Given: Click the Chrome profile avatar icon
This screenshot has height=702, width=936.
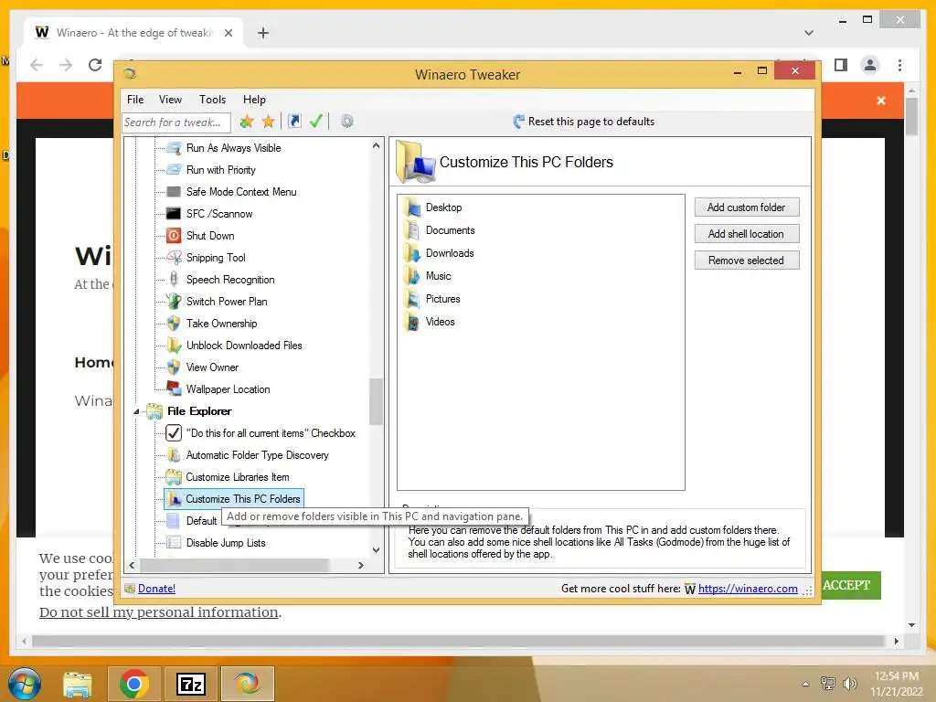Looking at the screenshot, I should pyautogui.click(x=870, y=65).
